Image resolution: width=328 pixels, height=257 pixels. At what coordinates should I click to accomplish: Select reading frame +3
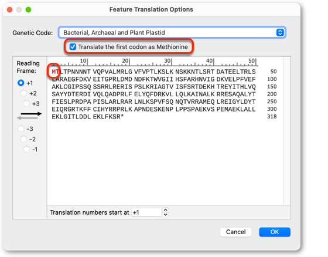(26, 103)
